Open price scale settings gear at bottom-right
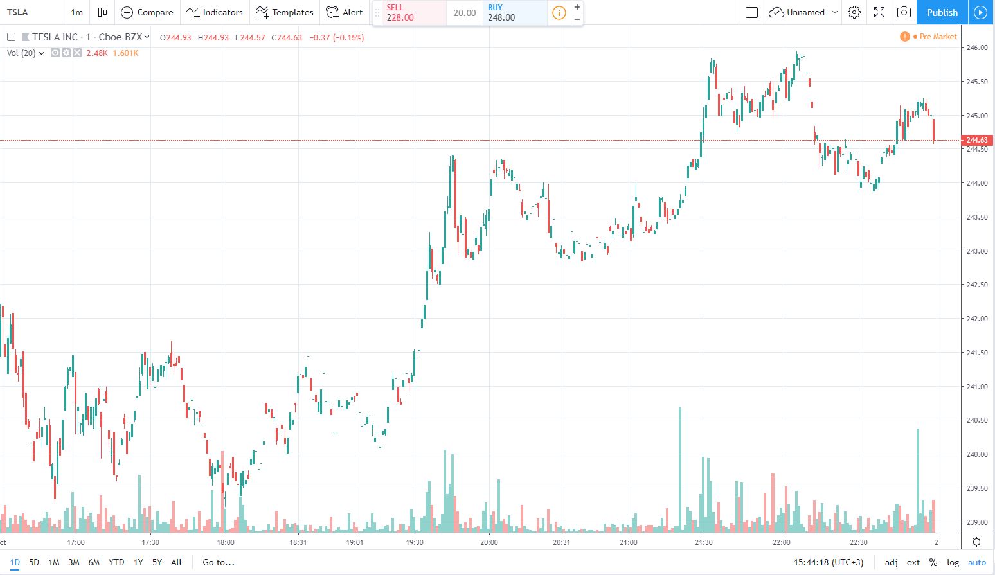995x575 pixels. click(x=977, y=542)
